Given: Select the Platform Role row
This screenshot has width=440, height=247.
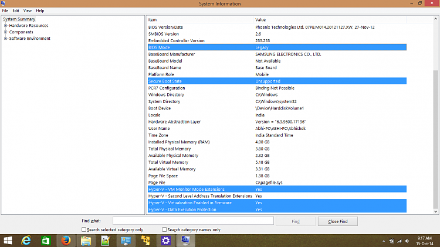Looking at the screenshot, I should click(x=277, y=74).
